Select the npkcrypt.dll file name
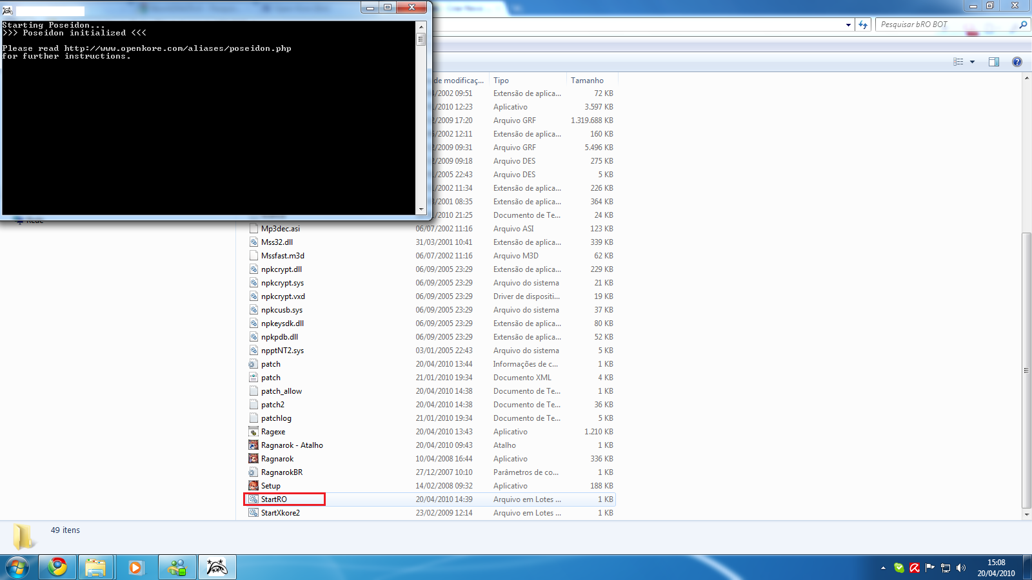The height and width of the screenshot is (580, 1032). point(281,269)
